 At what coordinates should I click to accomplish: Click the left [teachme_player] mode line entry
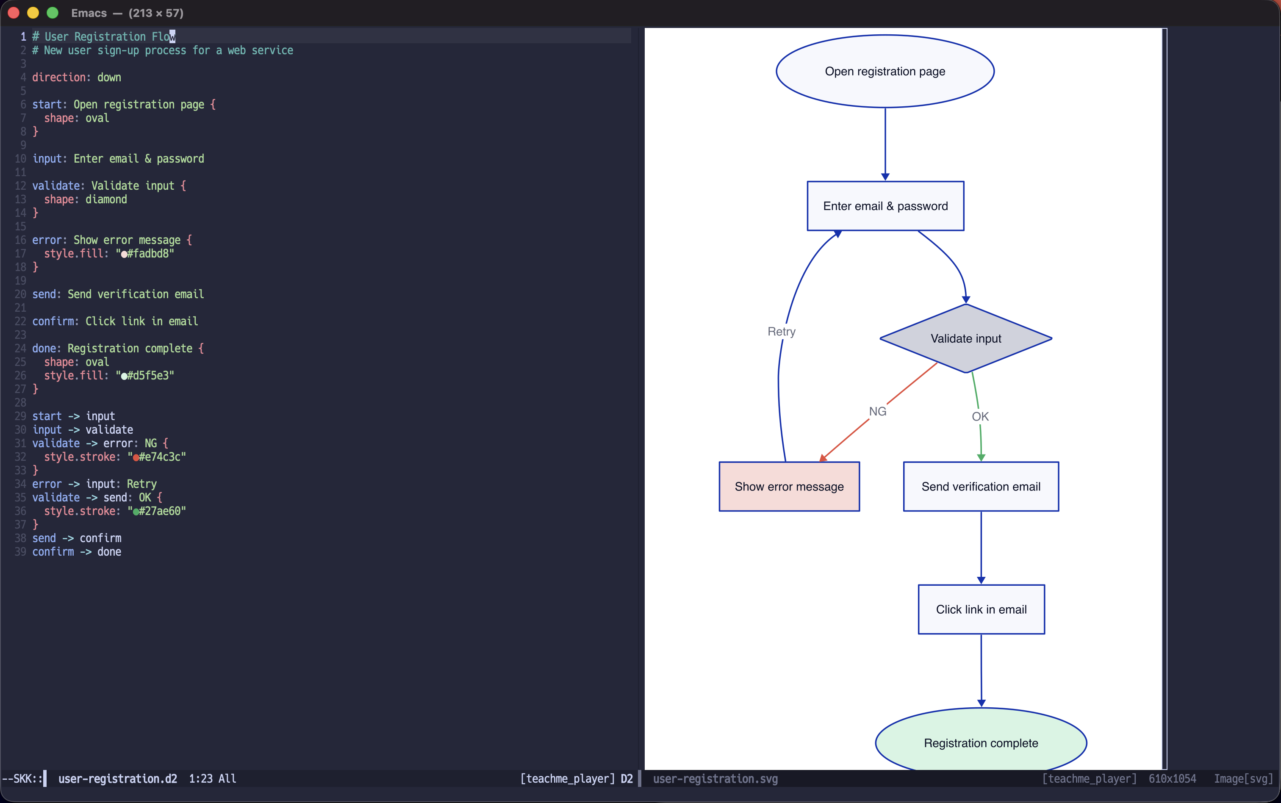click(567, 778)
